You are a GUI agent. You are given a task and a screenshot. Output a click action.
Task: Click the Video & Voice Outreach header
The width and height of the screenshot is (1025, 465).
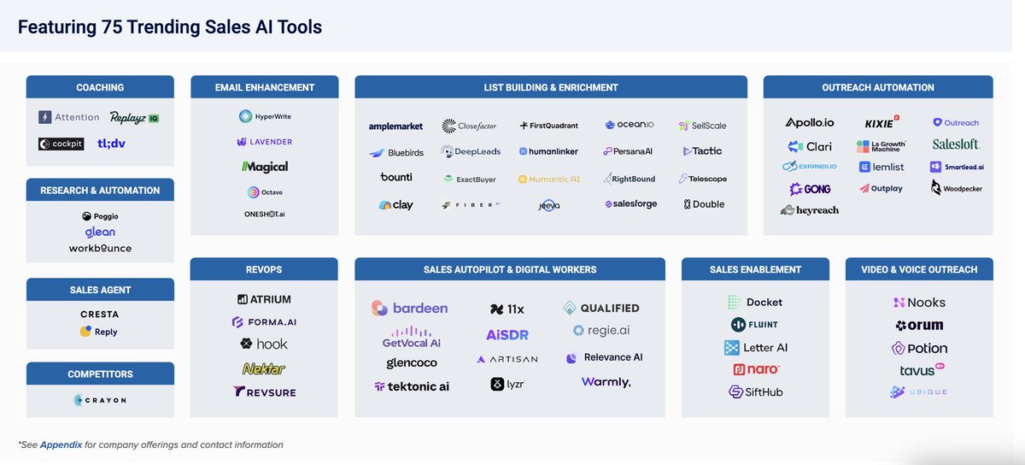[x=919, y=269]
